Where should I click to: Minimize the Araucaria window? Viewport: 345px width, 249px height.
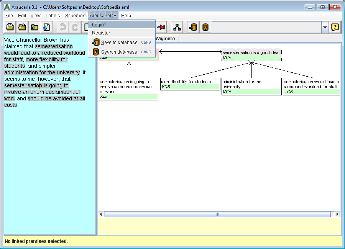click(x=310, y=7)
